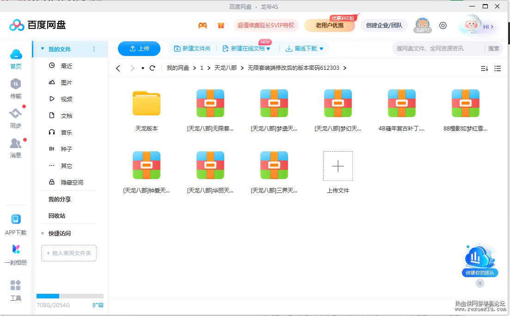Open the 消息 messages section

pyautogui.click(x=16, y=148)
